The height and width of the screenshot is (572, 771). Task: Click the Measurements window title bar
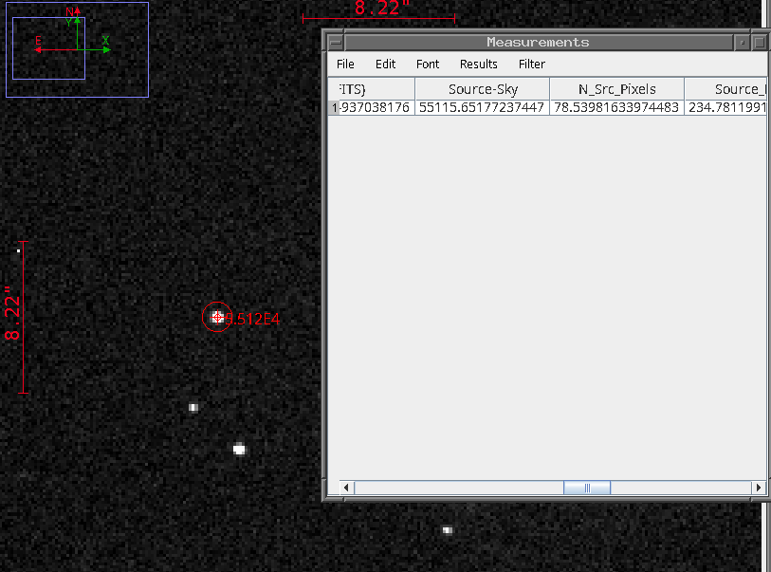point(538,43)
